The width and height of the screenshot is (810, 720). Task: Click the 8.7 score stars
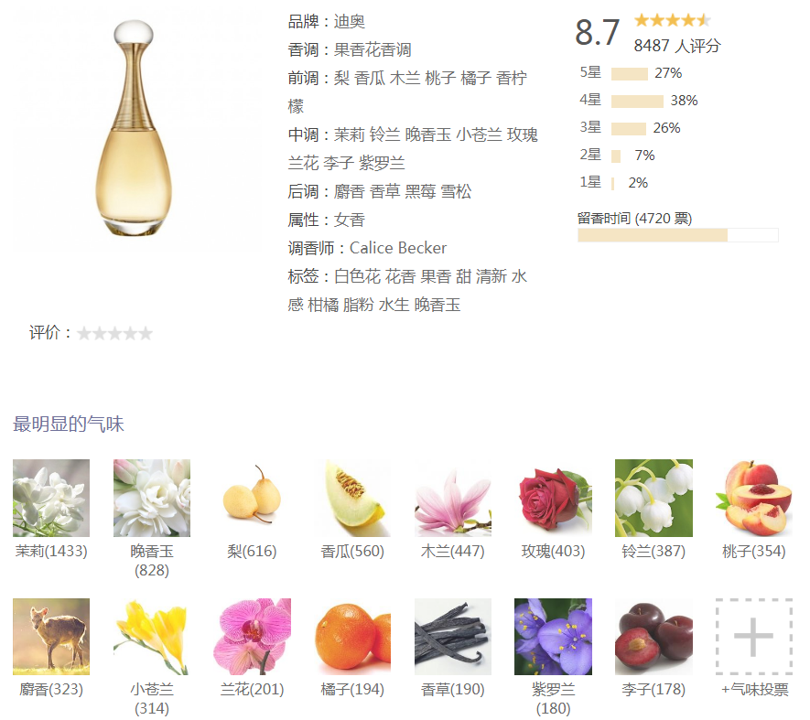pyautogui.click(x=673, y=20)
